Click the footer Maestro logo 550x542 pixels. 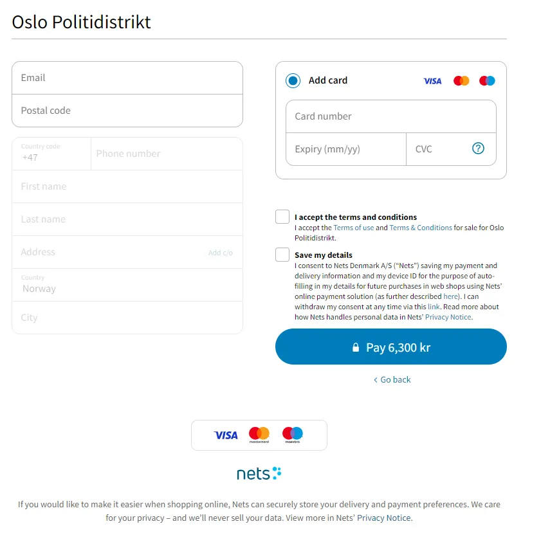click(x=293, y=435)
